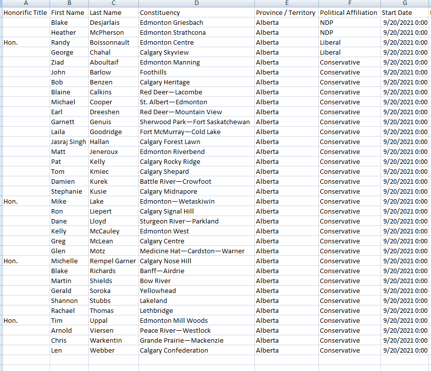Click the Hon. cell for Randy Boissonnault

[x=26, y=42]
